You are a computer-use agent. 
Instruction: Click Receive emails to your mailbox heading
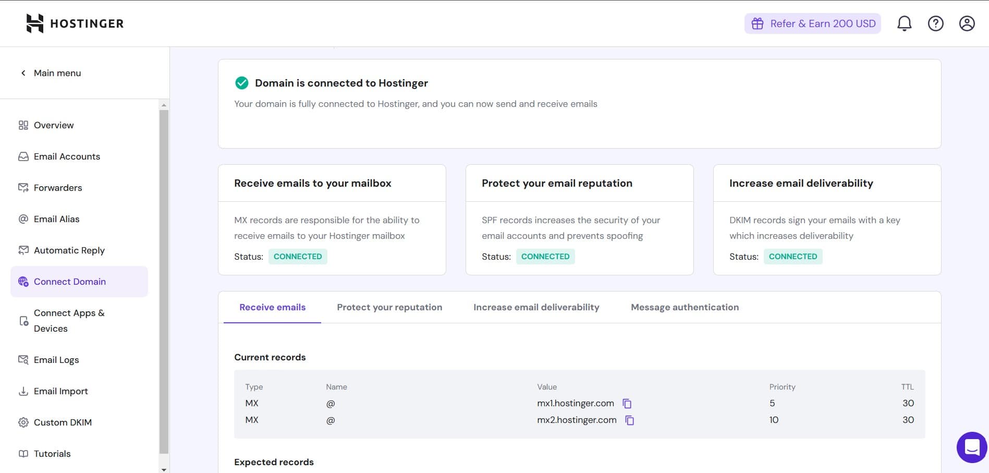coord(313,183)
